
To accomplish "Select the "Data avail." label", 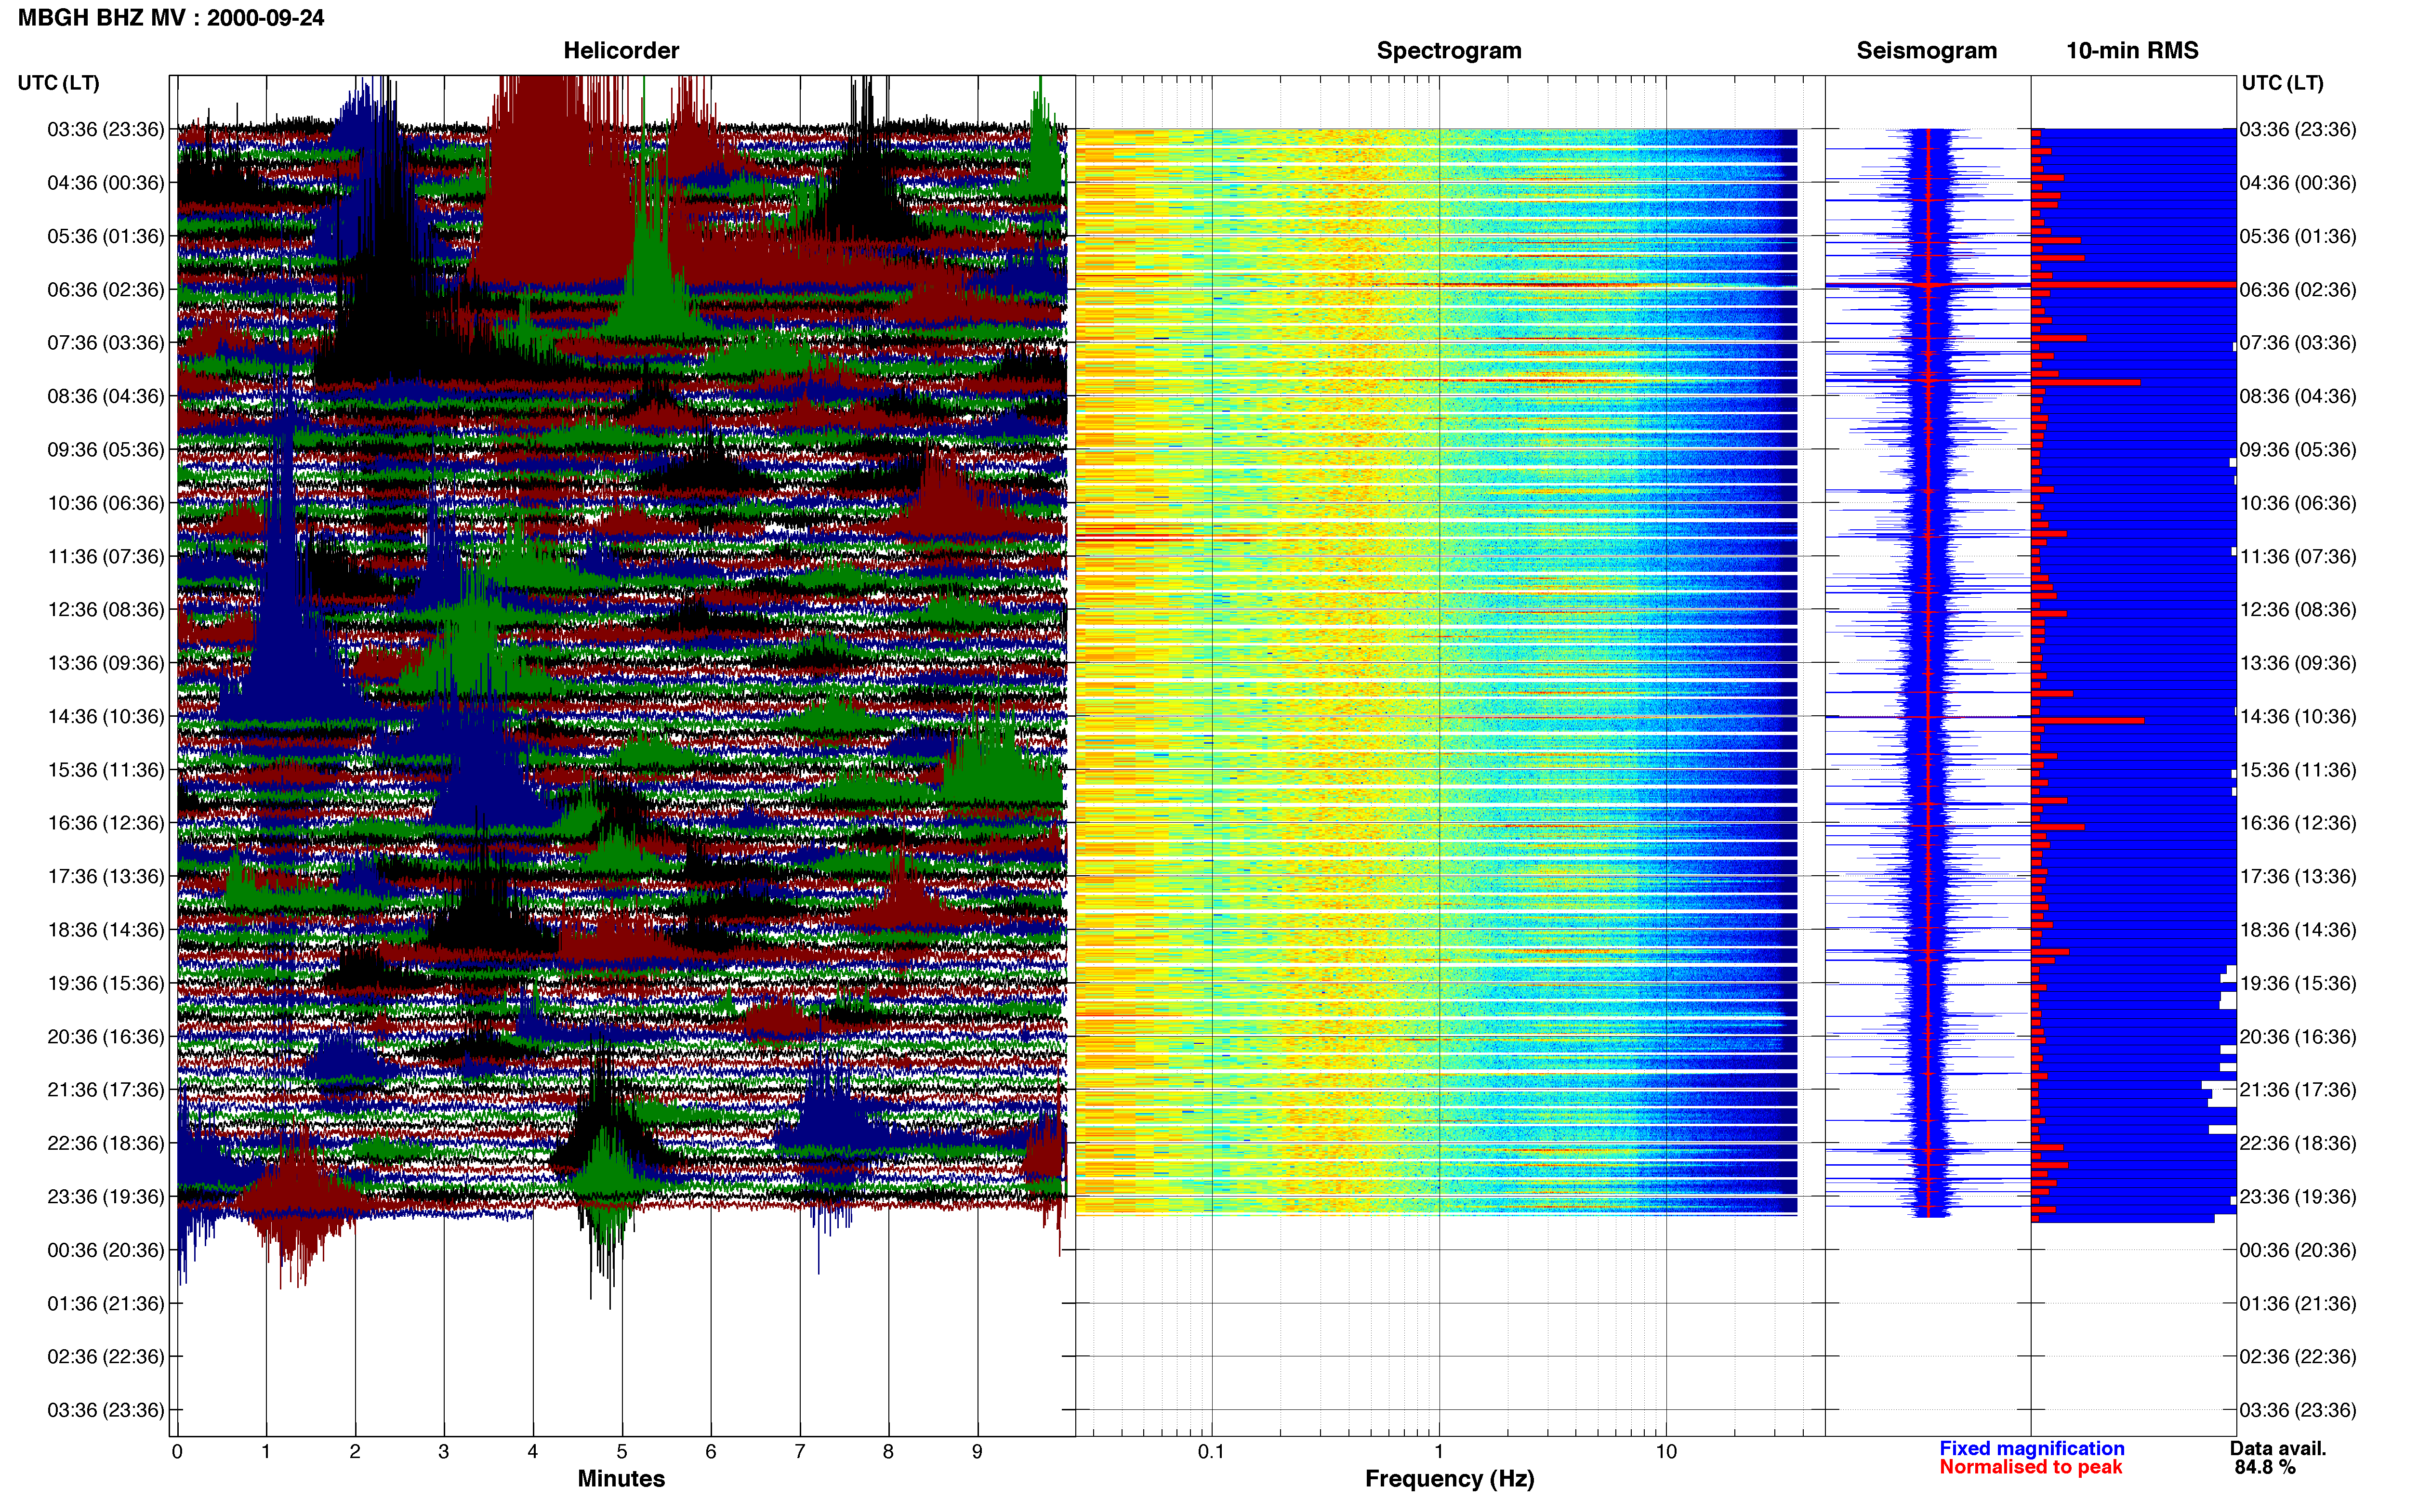I will point(2278,1449).
